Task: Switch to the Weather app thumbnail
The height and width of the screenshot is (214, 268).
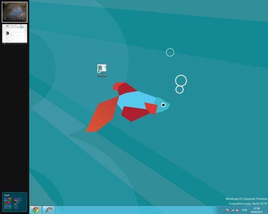Action: [15, 12]
